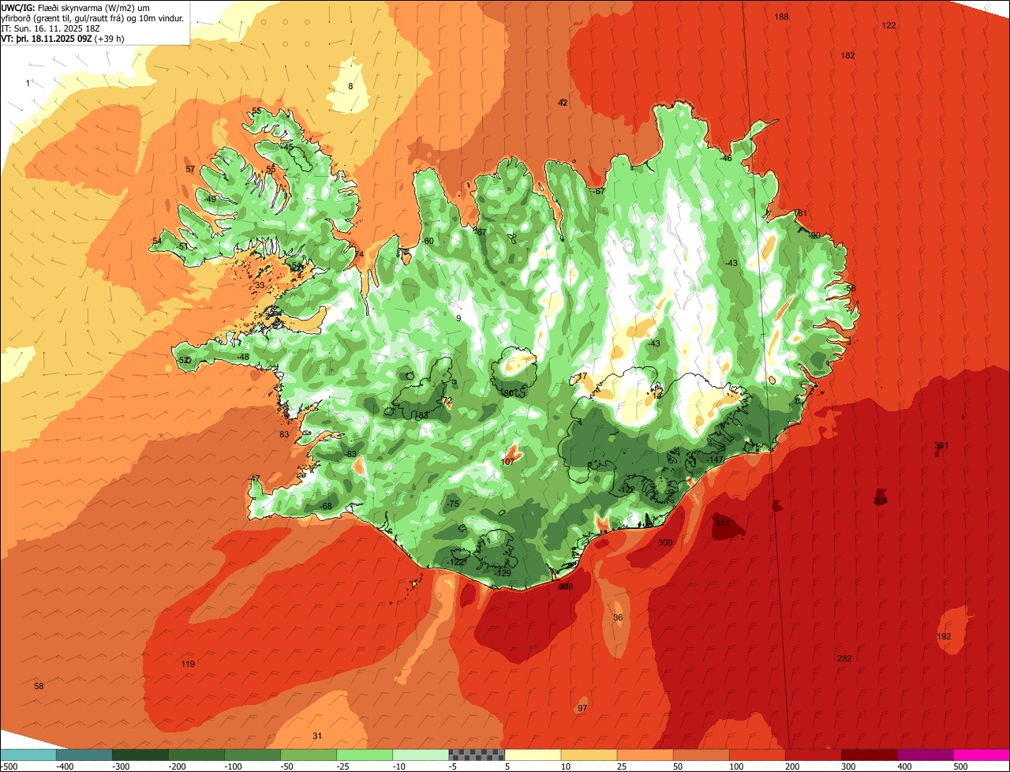Click legend swatch between 10 and 25
1010x772 pixels.
(x=589, y=755)
